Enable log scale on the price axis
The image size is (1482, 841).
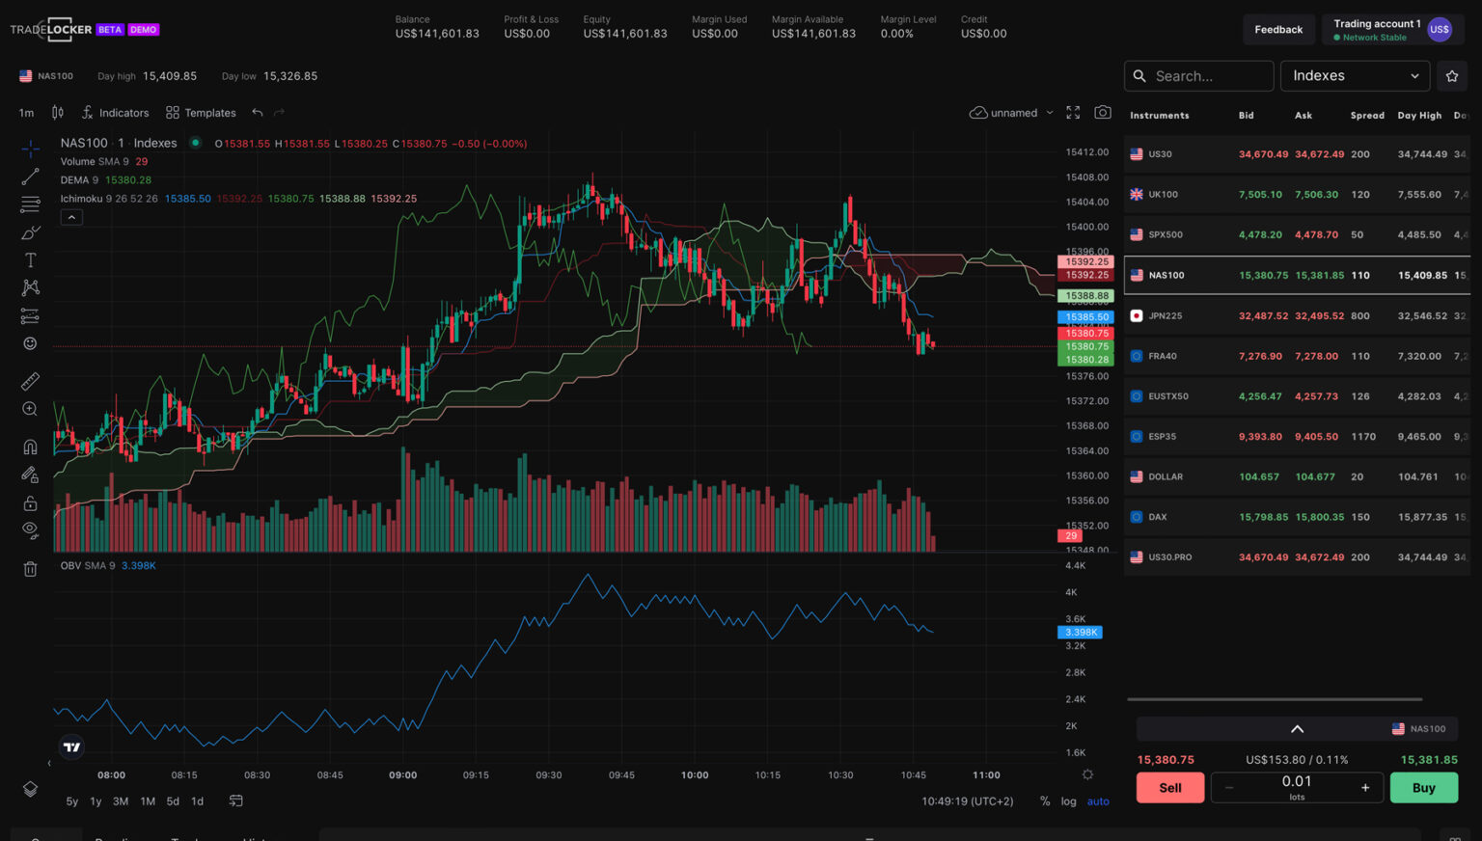point(1068,800)
